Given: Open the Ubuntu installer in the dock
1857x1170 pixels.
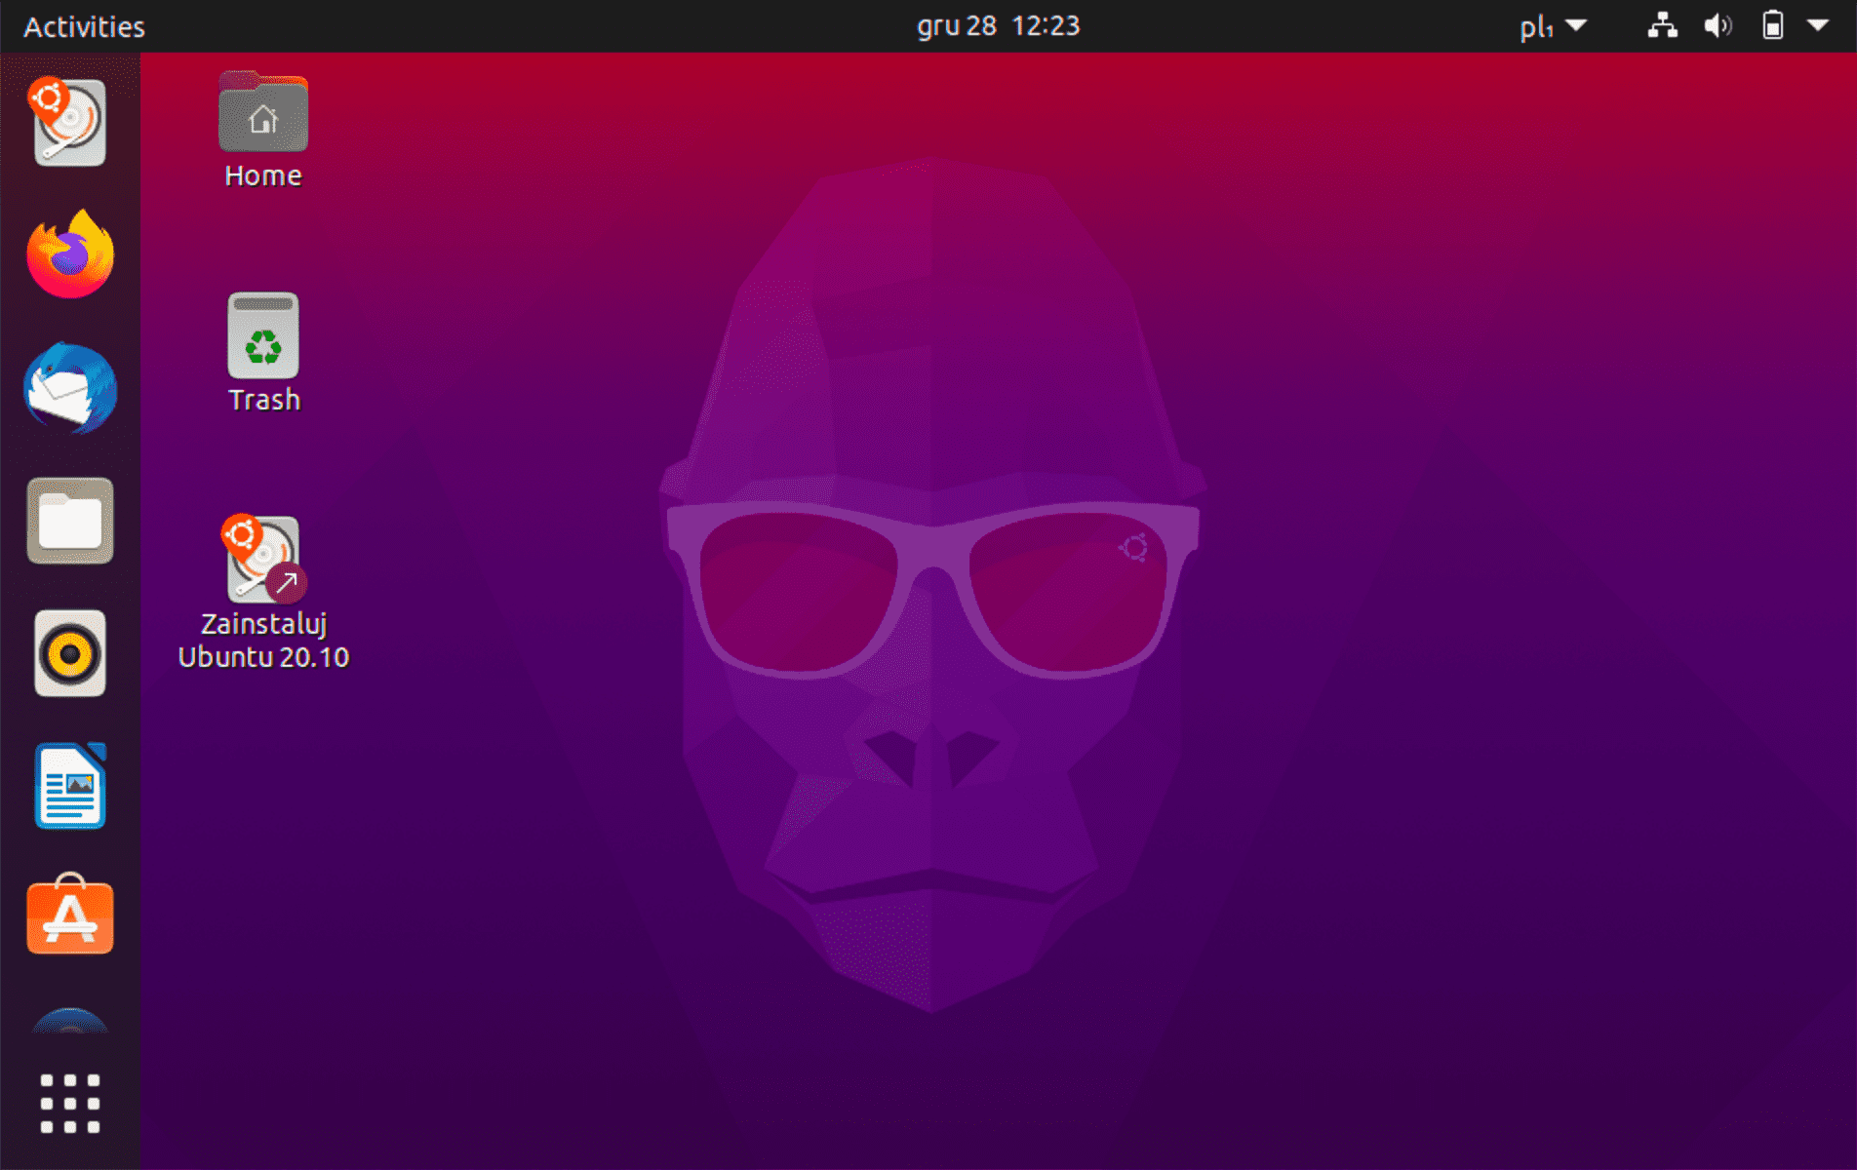Looking at the screenshot, I should tap(69, 122).
